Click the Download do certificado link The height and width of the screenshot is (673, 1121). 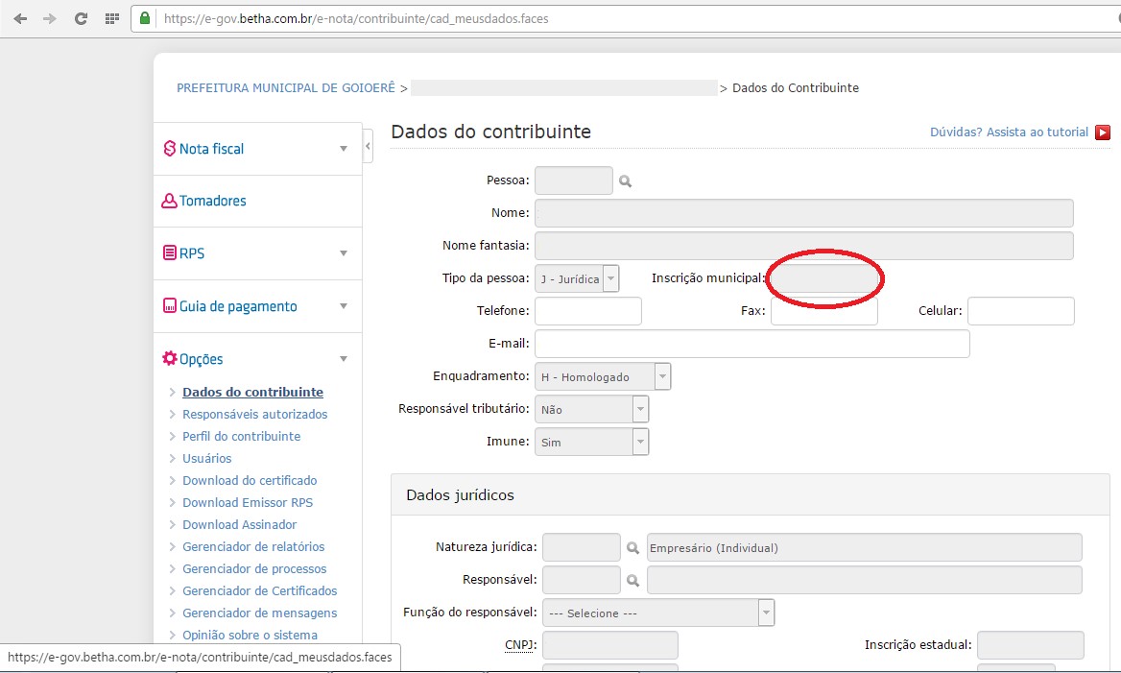click(x=250, y=480)
